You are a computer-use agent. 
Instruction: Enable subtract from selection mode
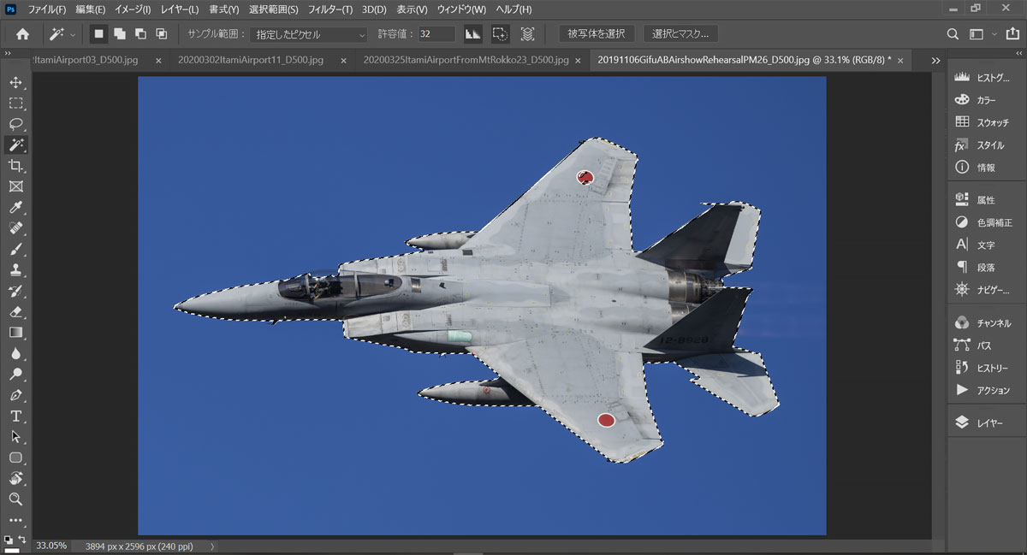tap(140, 34)
